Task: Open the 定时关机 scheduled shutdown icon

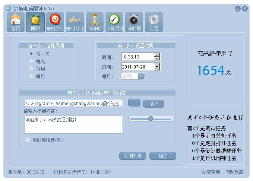Action: pyautogui.click(x=55, y=22)
